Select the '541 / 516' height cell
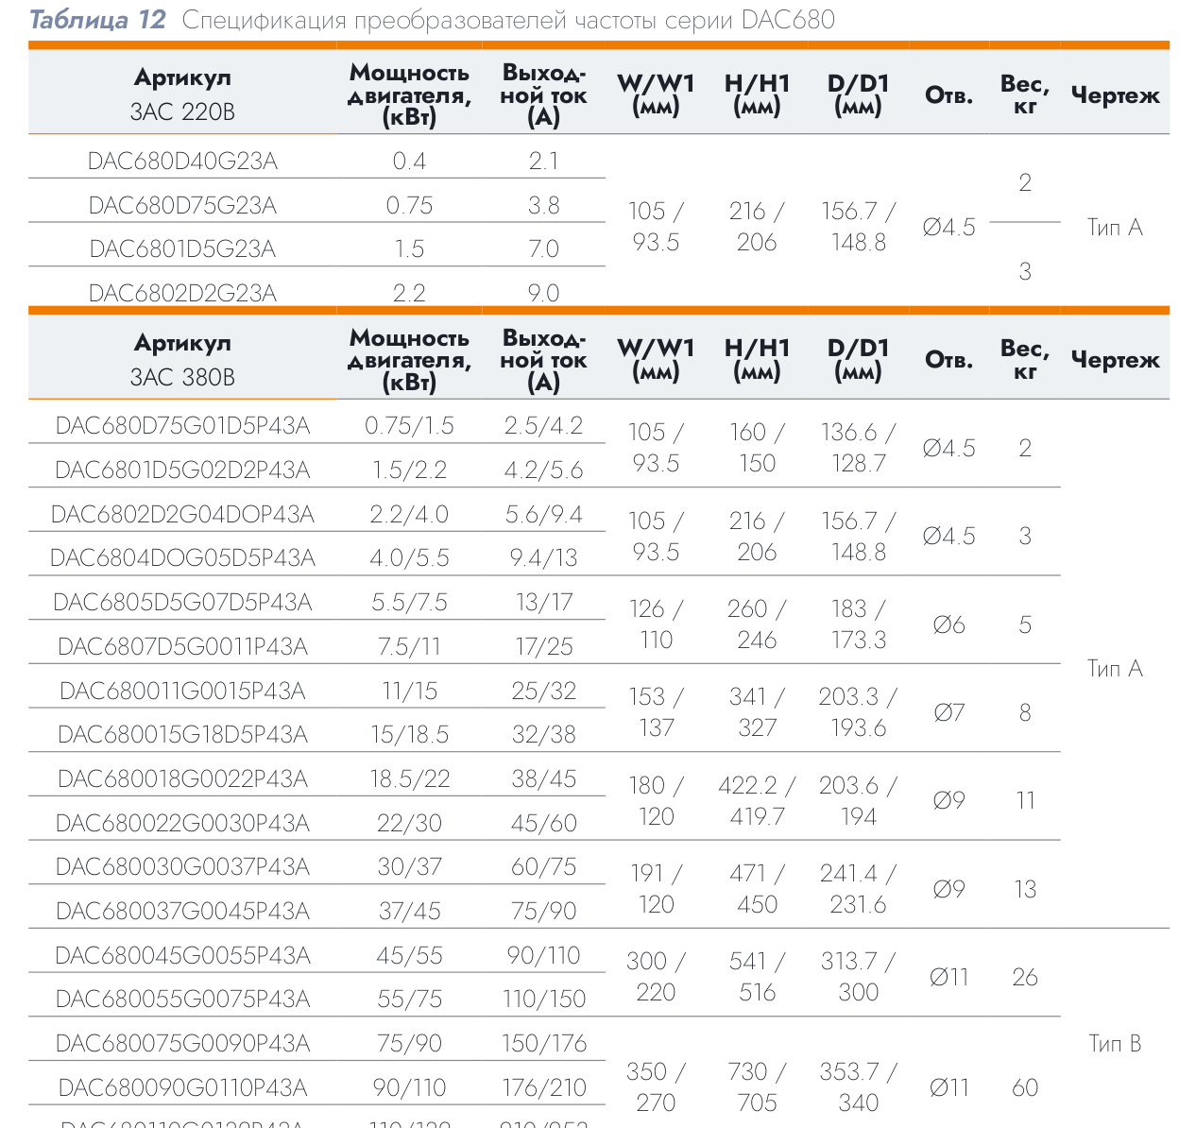 click(757, 977)
